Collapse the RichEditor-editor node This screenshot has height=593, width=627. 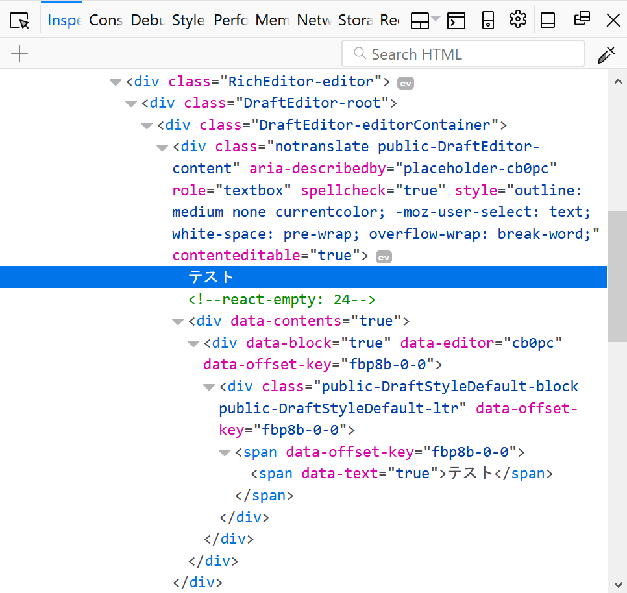[116, 82]
